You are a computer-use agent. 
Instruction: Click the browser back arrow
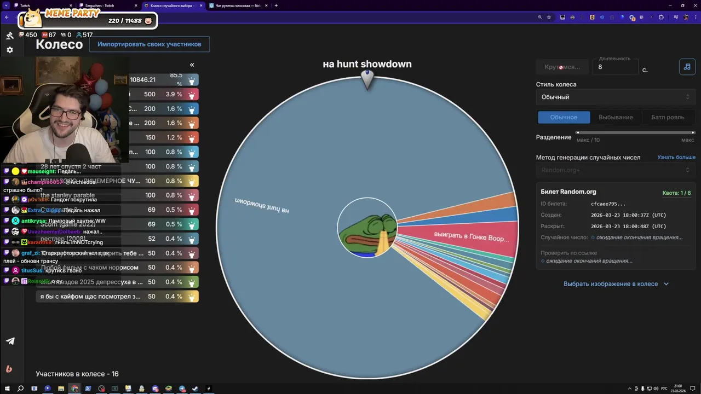click(x=7, y=17)
